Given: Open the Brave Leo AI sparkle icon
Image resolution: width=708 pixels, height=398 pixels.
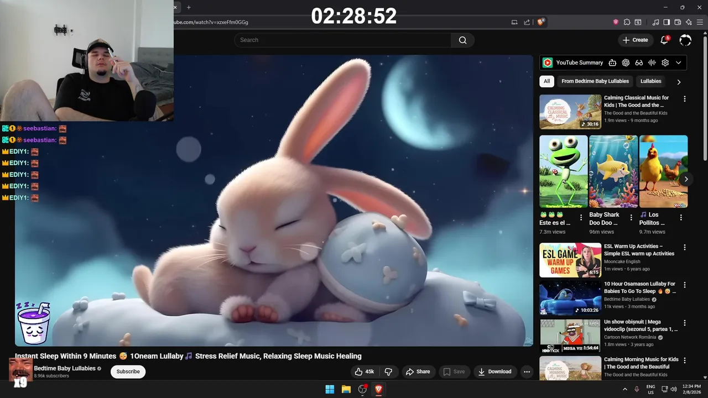Looking at the screenshot, I should pos(689,22).
